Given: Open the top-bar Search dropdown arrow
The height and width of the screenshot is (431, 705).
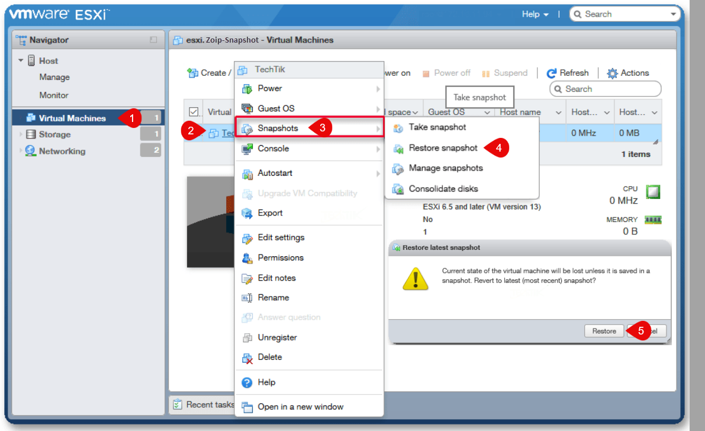Looking at the screenshot, I should pos(673,14).
